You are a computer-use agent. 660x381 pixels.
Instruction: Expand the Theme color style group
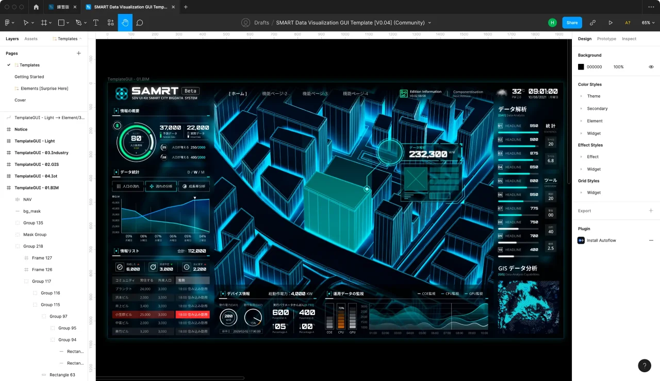pyautogui.click(x=582, y=96)
